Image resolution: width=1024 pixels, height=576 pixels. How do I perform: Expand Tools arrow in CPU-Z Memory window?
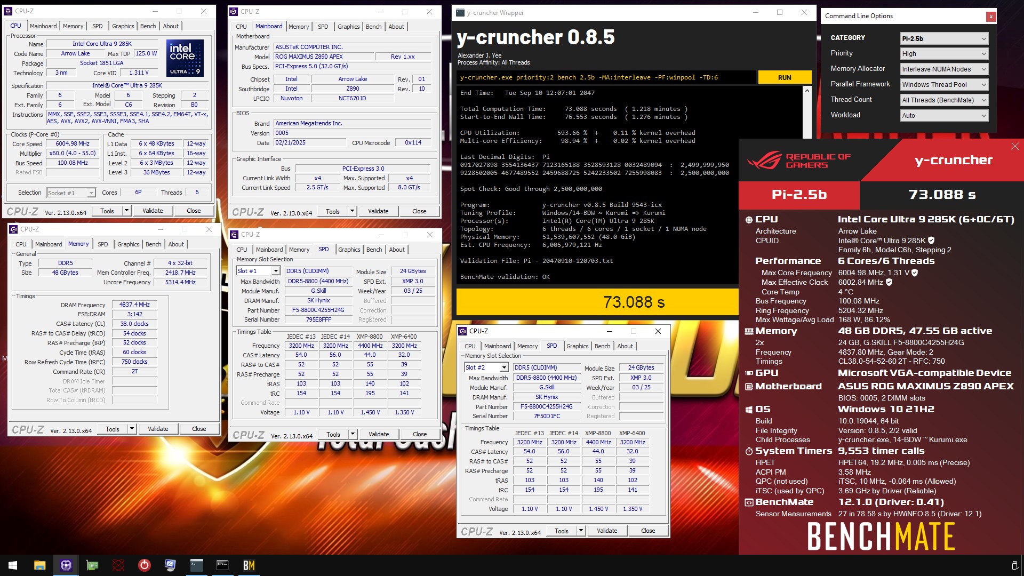[132, 429]
